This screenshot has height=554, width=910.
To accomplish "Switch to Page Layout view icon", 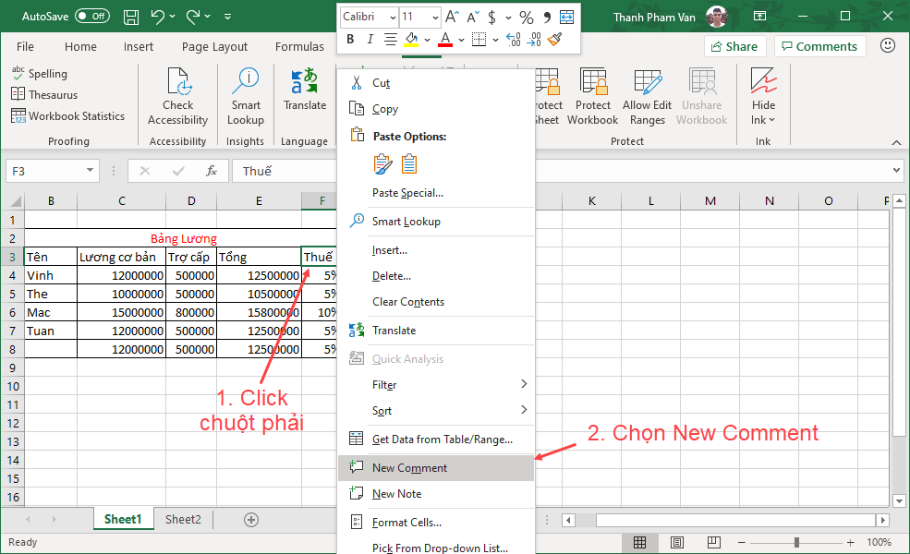I will click(676, 542).
